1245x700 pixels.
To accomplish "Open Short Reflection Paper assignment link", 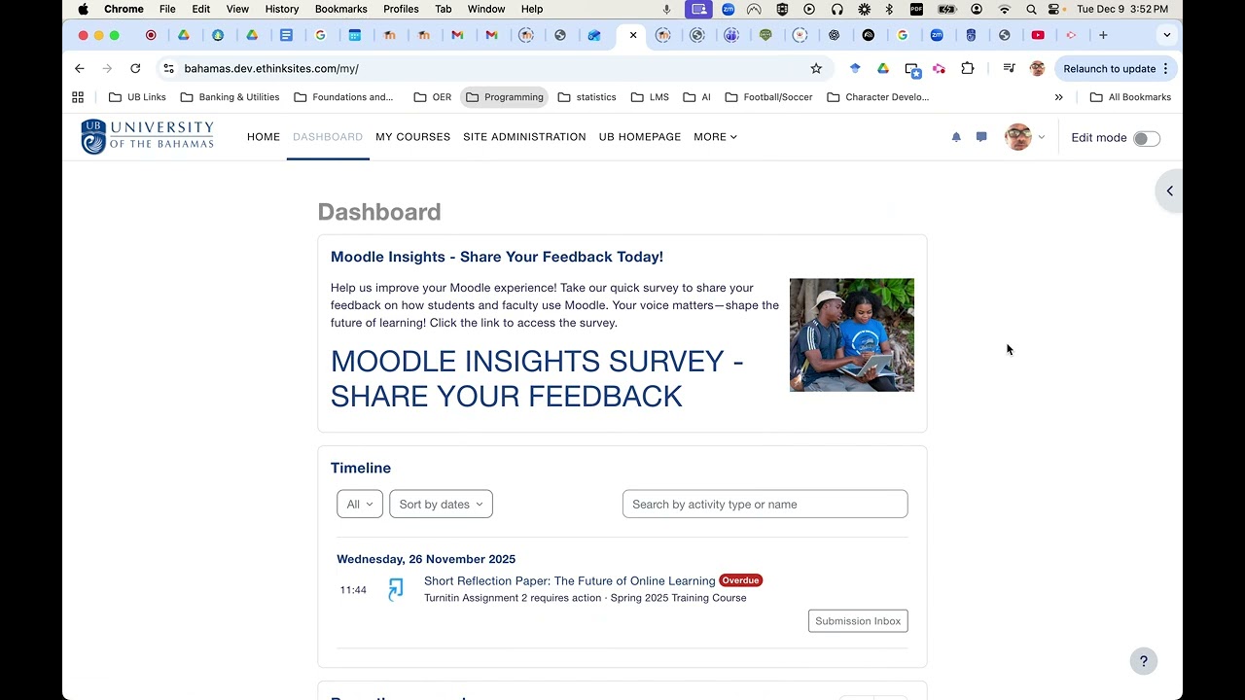I will click(570, 580).
